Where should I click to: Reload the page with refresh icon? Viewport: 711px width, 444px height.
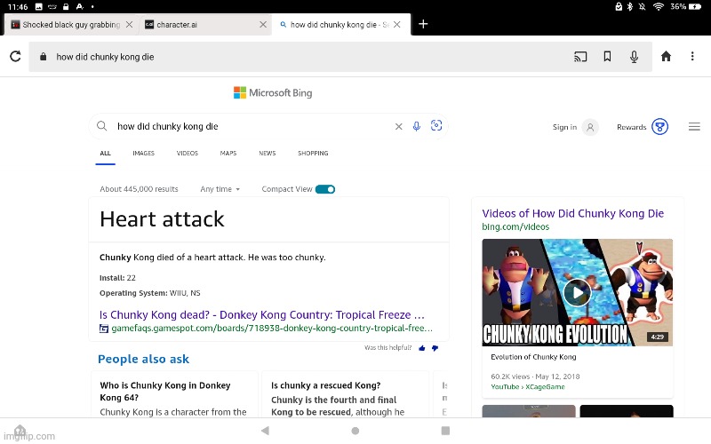click(15, 56)
